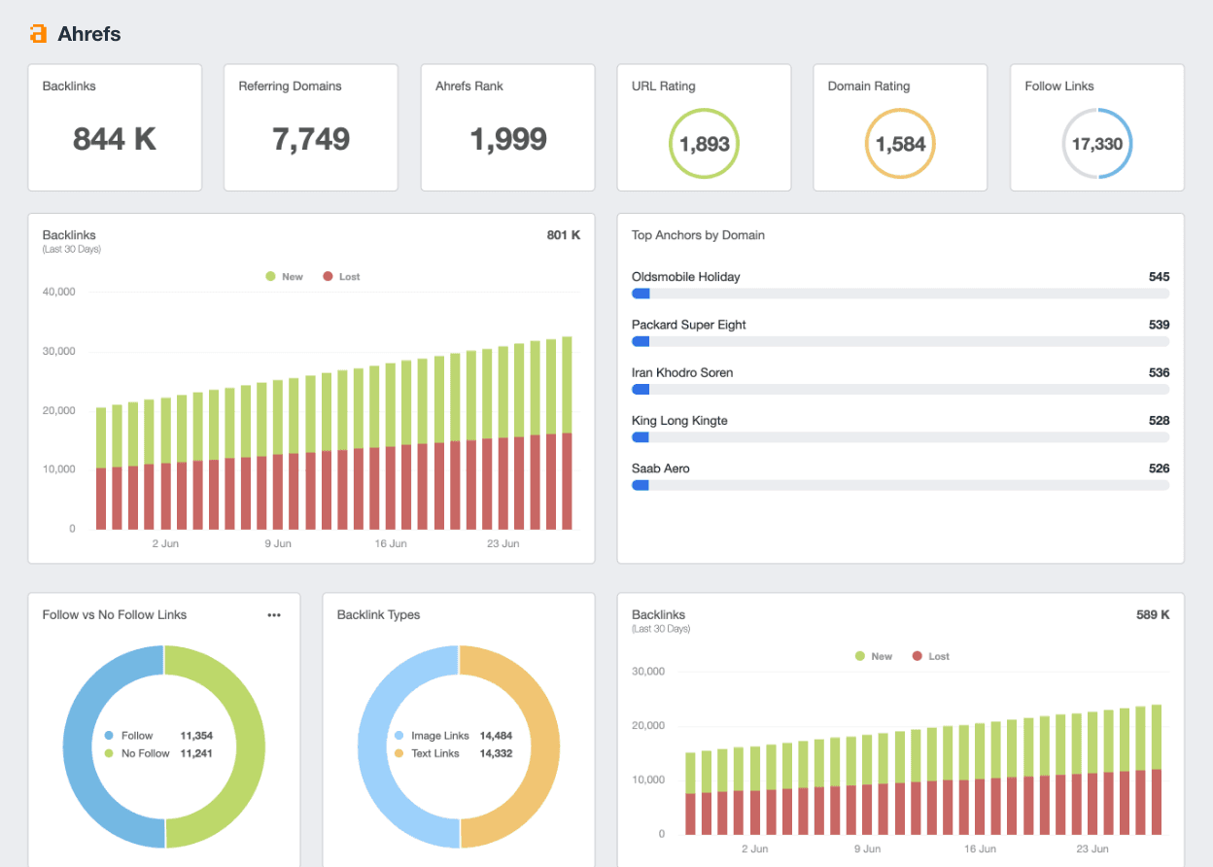Click the Ahrefs logo icon
This screenshot has width=1213, height=867.
click(x=37, y=33)
